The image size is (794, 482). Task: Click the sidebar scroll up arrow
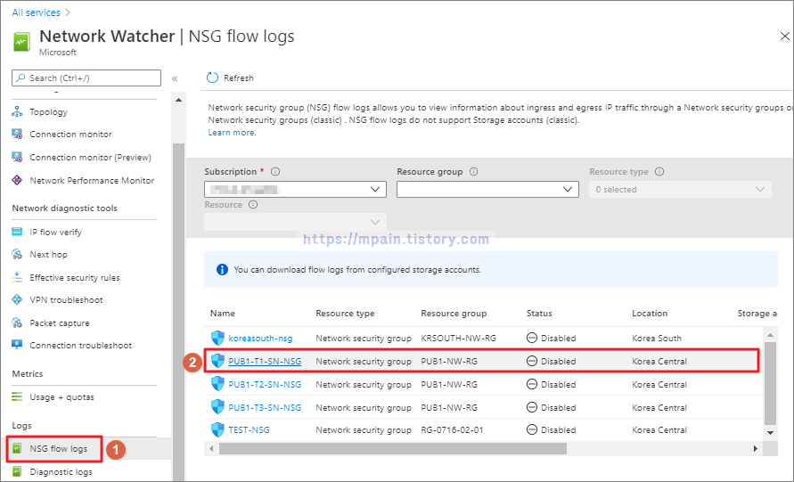178,101
